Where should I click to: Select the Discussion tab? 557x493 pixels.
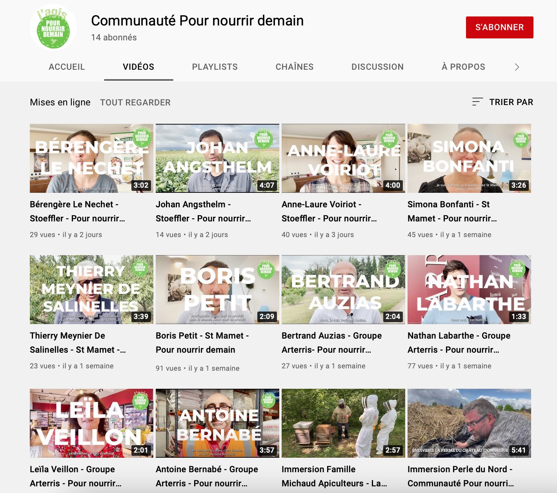point(377,67)
